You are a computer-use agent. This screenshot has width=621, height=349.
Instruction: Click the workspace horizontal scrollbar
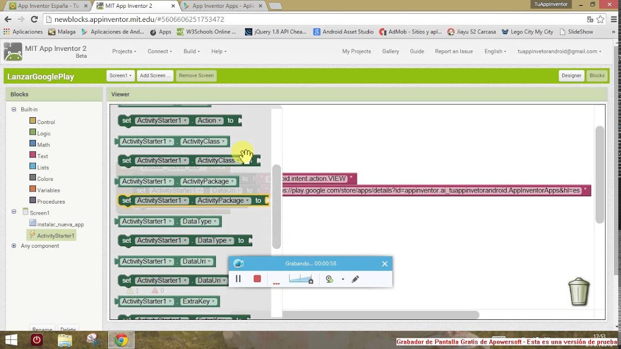pyautogui.click(x=381, y=315)
